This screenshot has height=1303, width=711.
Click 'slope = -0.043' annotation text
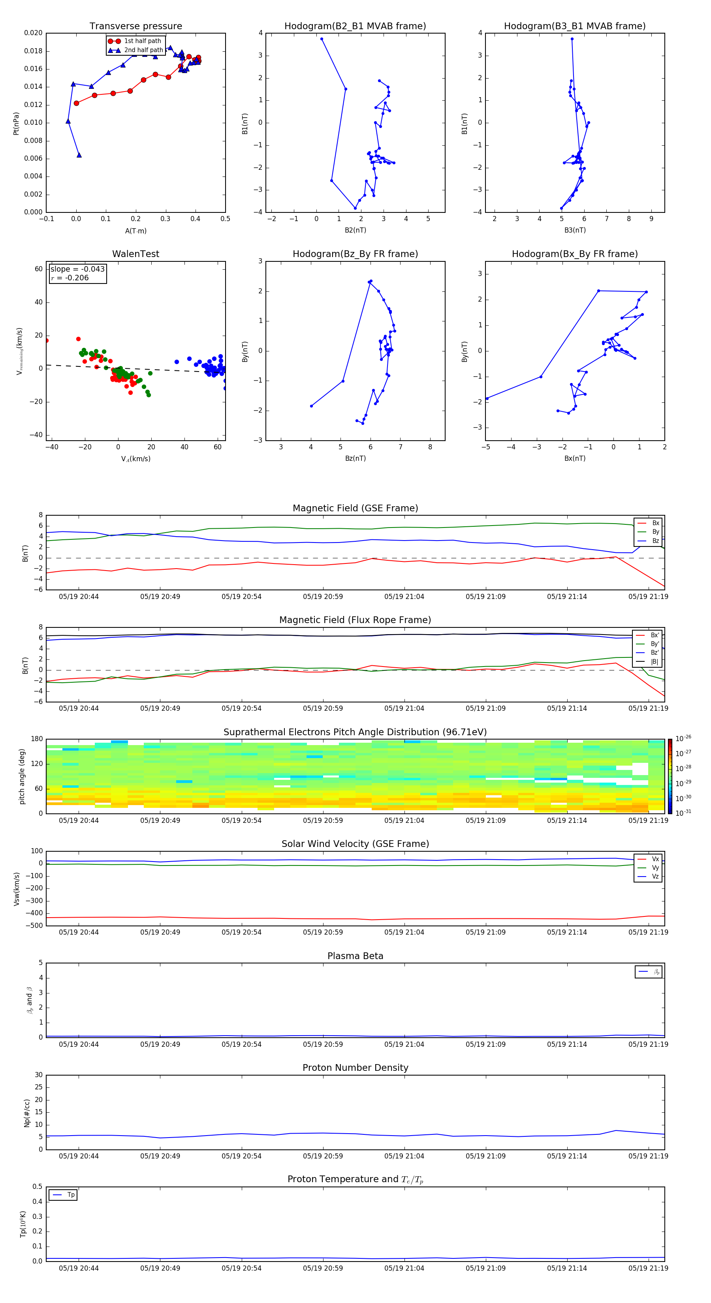[77, 269]
